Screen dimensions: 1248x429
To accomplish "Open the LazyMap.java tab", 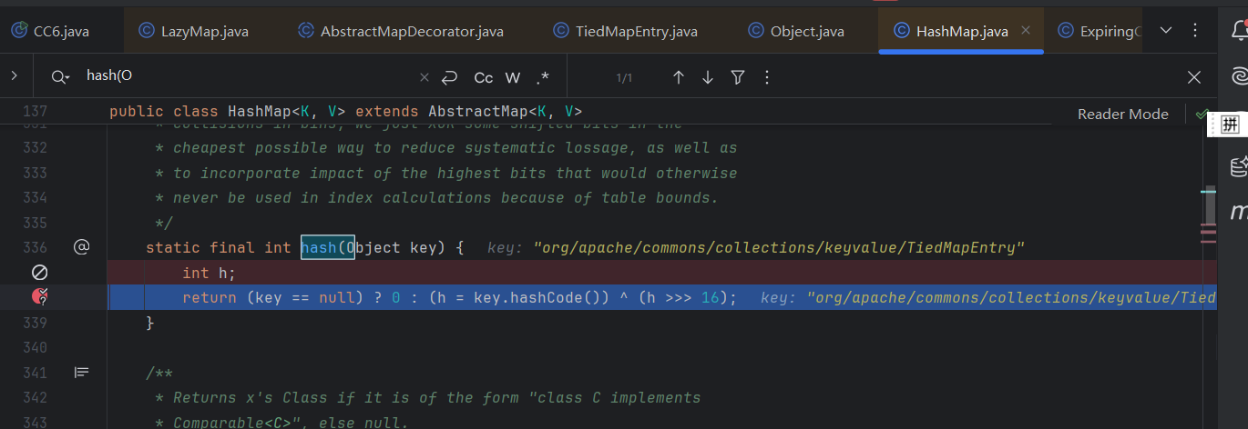I will coord(193,31).
